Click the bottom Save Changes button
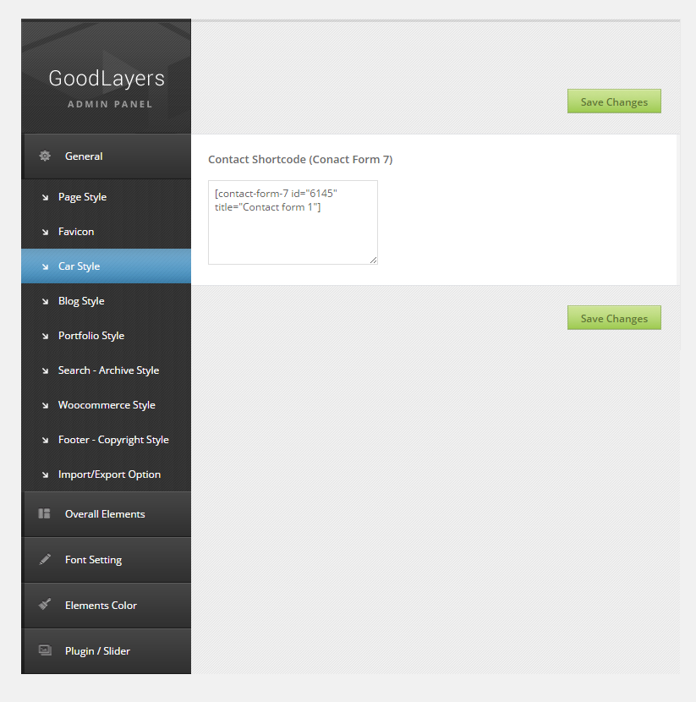Viewport: 696px width, 702px height. (x=614, y=318)
